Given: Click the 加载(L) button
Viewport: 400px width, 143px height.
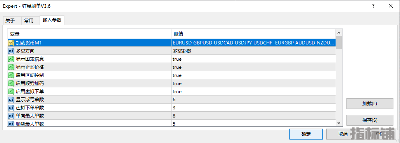Looking at the screenshot, I should pos(370,104).
